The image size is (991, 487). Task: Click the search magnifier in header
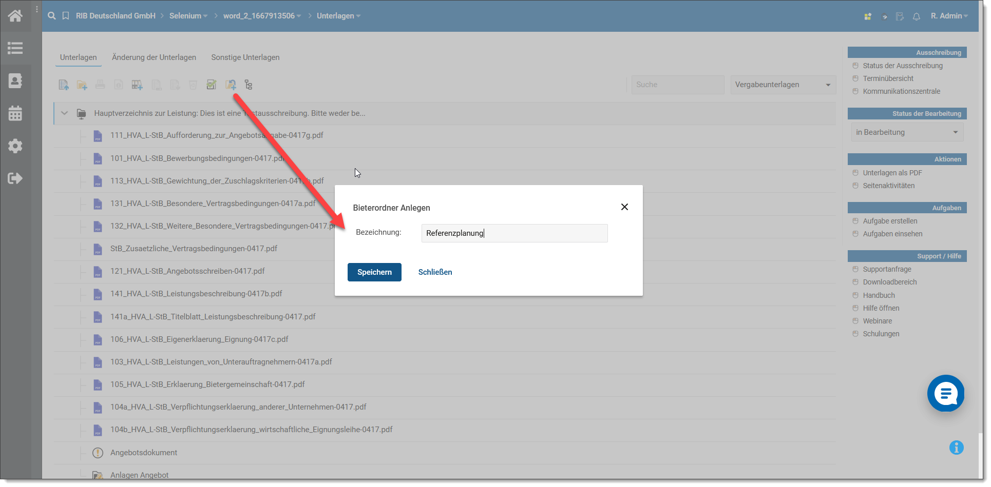(52, 16)
